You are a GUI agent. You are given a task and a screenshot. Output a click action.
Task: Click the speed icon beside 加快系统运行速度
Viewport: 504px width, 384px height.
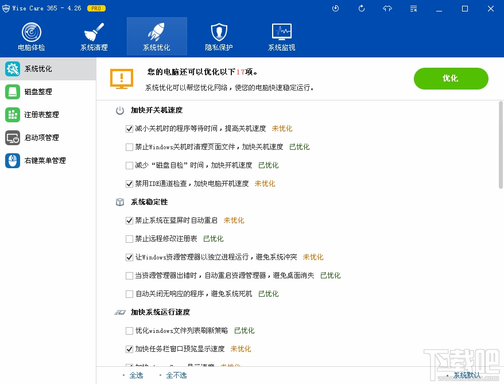pos(120,312)
